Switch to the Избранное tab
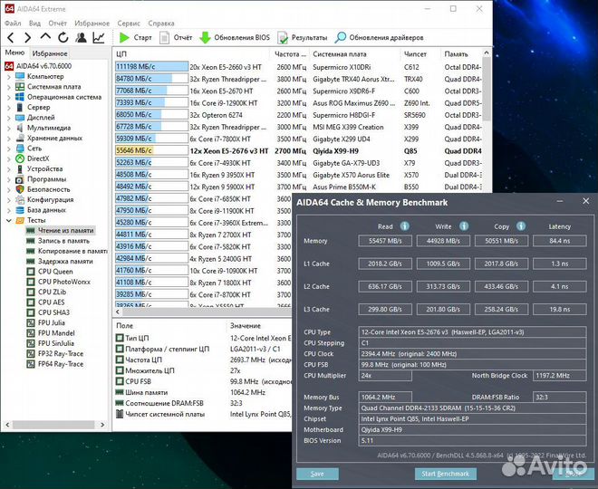 tap(50, 53)
